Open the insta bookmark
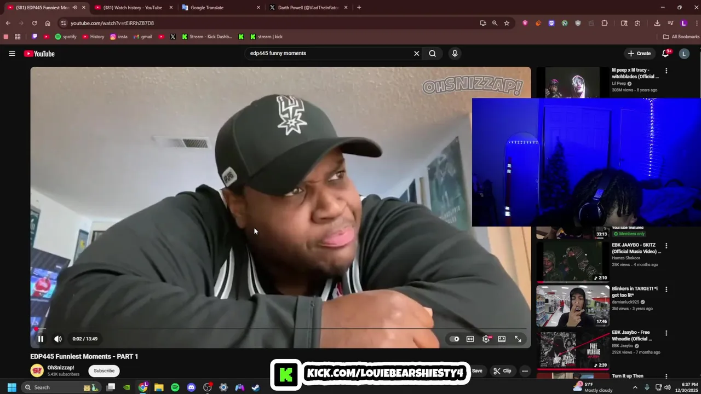 [x=119, y=37]
